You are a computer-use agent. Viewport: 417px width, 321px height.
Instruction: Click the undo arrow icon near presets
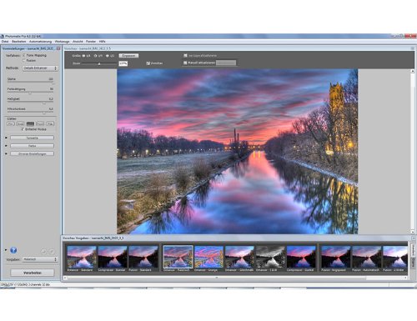[43, 252]
